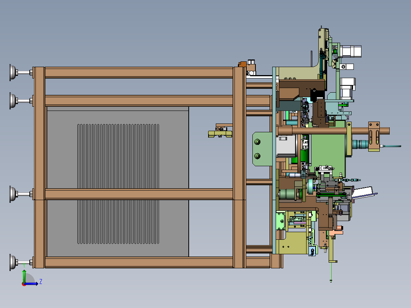Select the bottom brown horizontal frame beam
This screenshot has width=411, height=308.
pos(139,262)
